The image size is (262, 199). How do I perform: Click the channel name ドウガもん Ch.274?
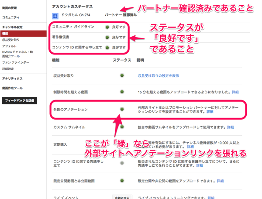76,15
